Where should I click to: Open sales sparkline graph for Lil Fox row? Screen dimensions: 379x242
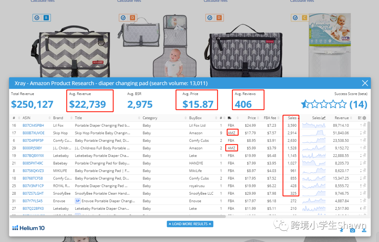click(x=314, y=125)
